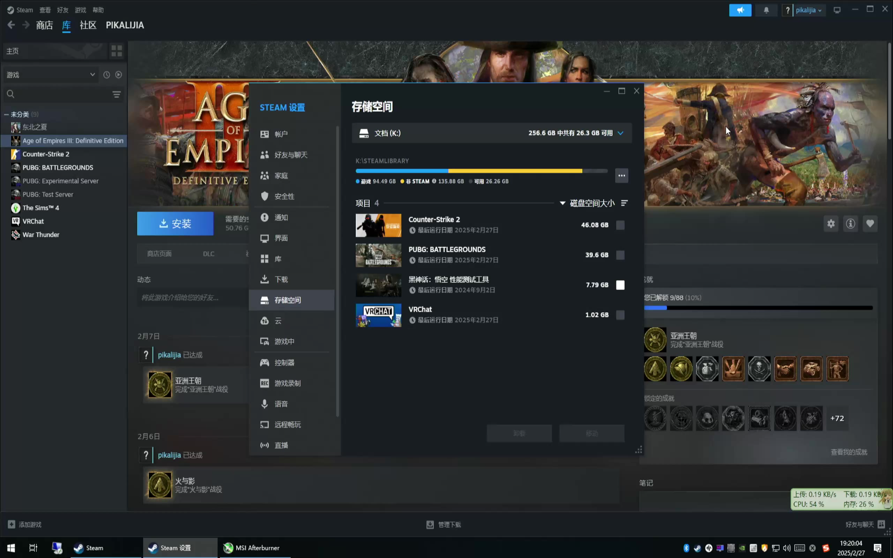
Task: Open the library advanced filter icon
Action: coord(117,94)
